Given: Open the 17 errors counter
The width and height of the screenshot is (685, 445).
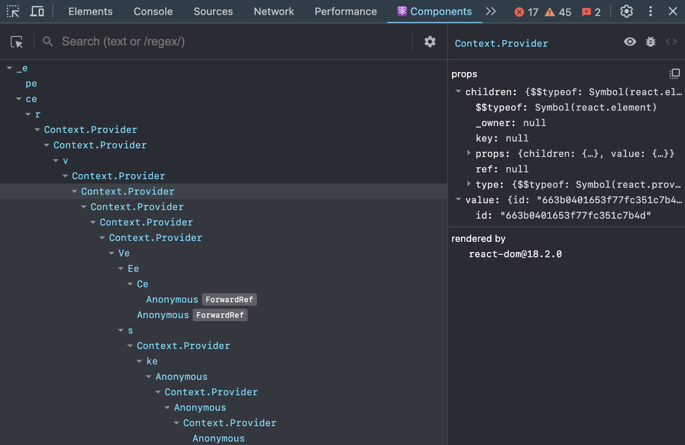Looking at the screenshot, I should (526, 12).
